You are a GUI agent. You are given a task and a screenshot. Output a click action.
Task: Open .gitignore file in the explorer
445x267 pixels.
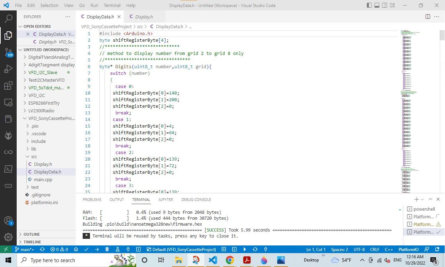(x=41, y=195)
